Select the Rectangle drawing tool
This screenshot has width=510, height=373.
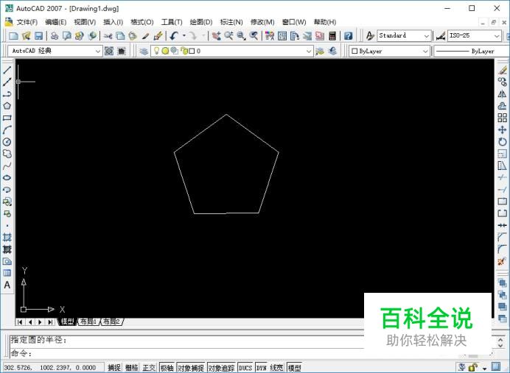point(7,118)
